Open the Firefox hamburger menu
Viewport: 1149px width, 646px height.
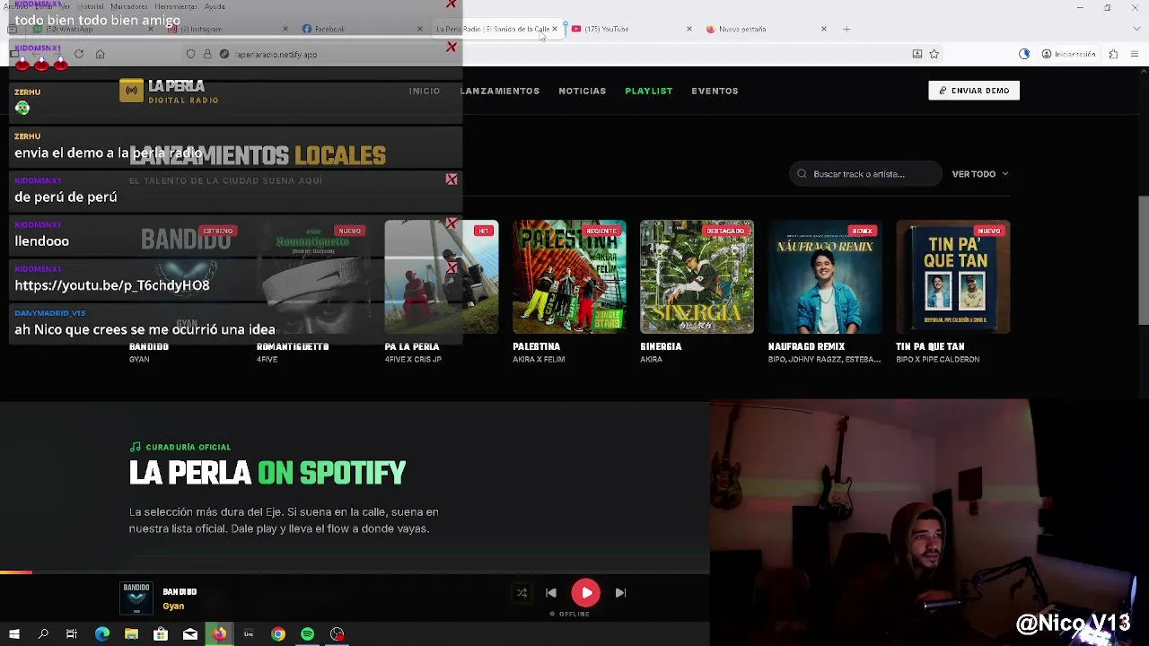coord(1136,54)
